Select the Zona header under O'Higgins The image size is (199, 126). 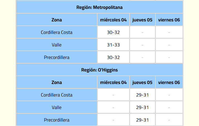tap(56, 82)
